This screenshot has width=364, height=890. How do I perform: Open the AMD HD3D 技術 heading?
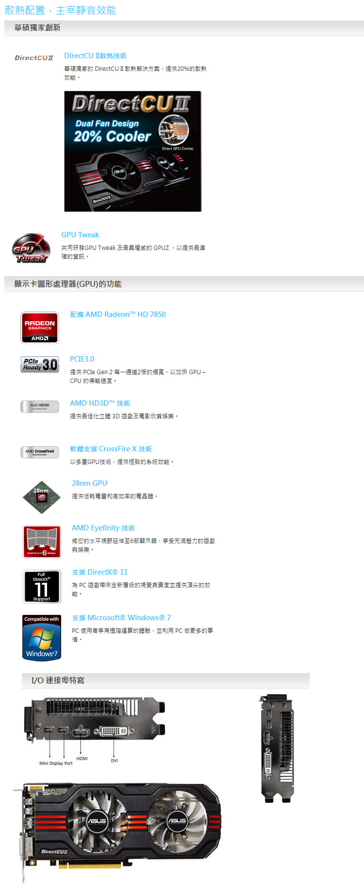click(100, 403)
